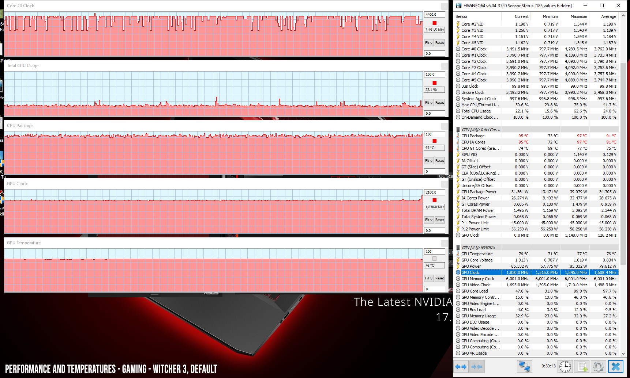Click the Current column header

pos(516,16)
